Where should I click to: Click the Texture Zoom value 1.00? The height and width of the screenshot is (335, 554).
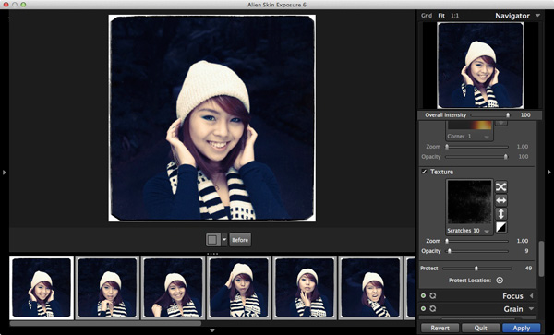point(523,241)
